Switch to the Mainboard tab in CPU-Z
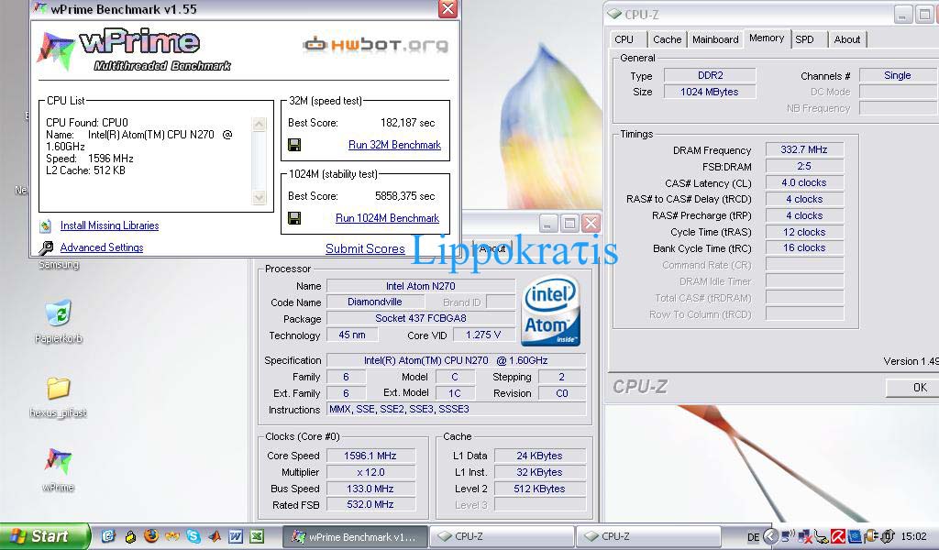This screenshot has width=939, height=550. pyautogui.click(x=715, y=39)
